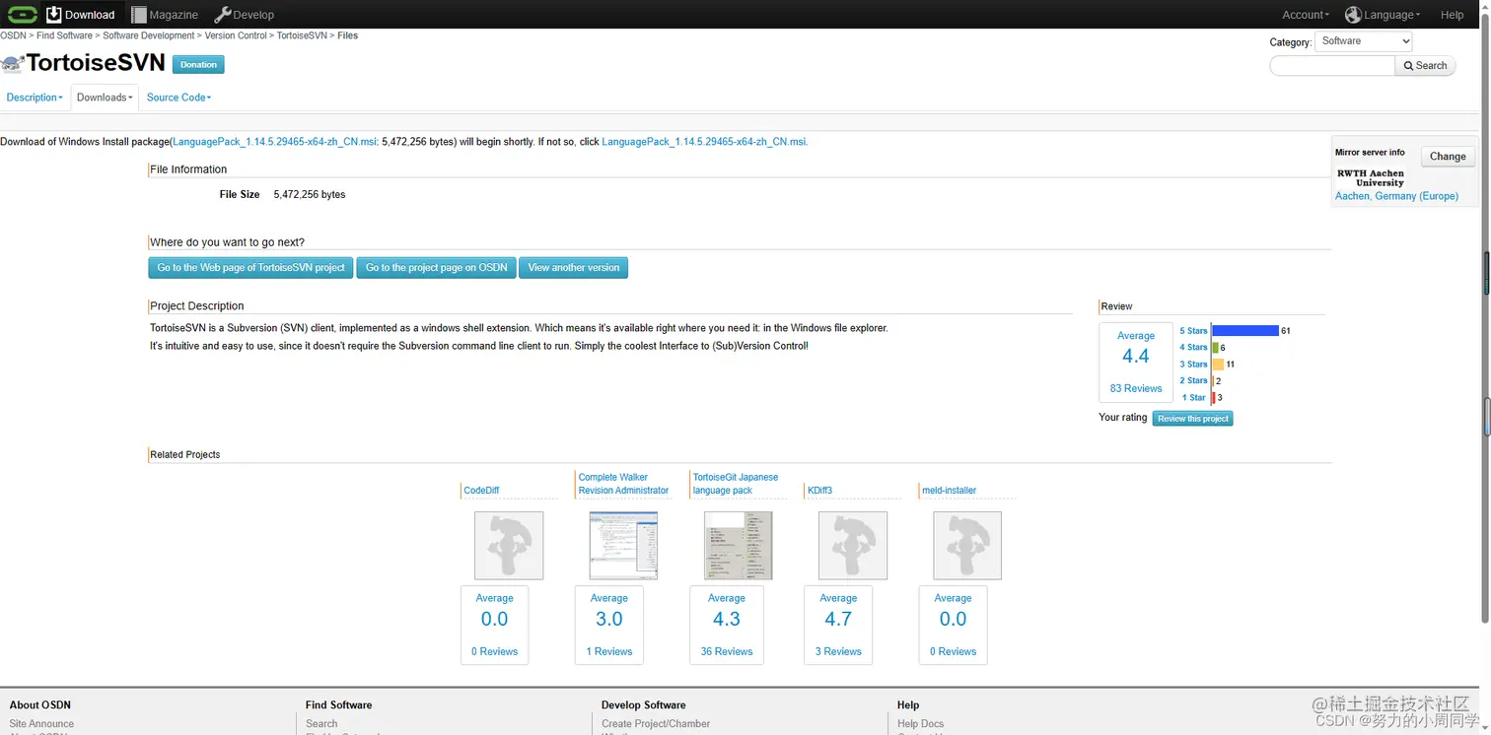
Task: Click the Search button
Action: 1425,66
